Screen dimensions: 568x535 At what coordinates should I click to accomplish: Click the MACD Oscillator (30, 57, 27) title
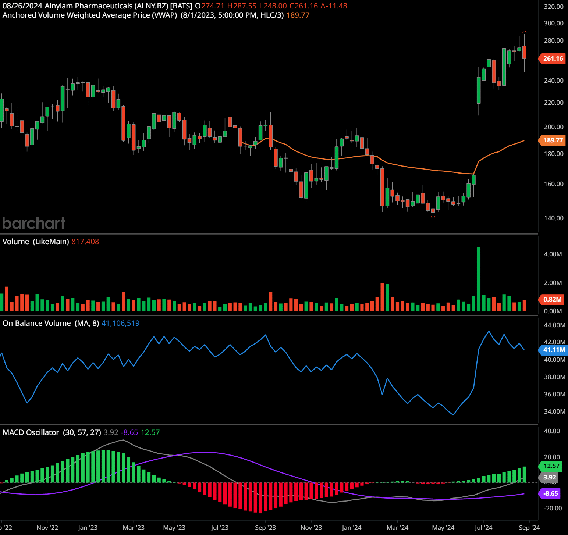pos(52,432)
